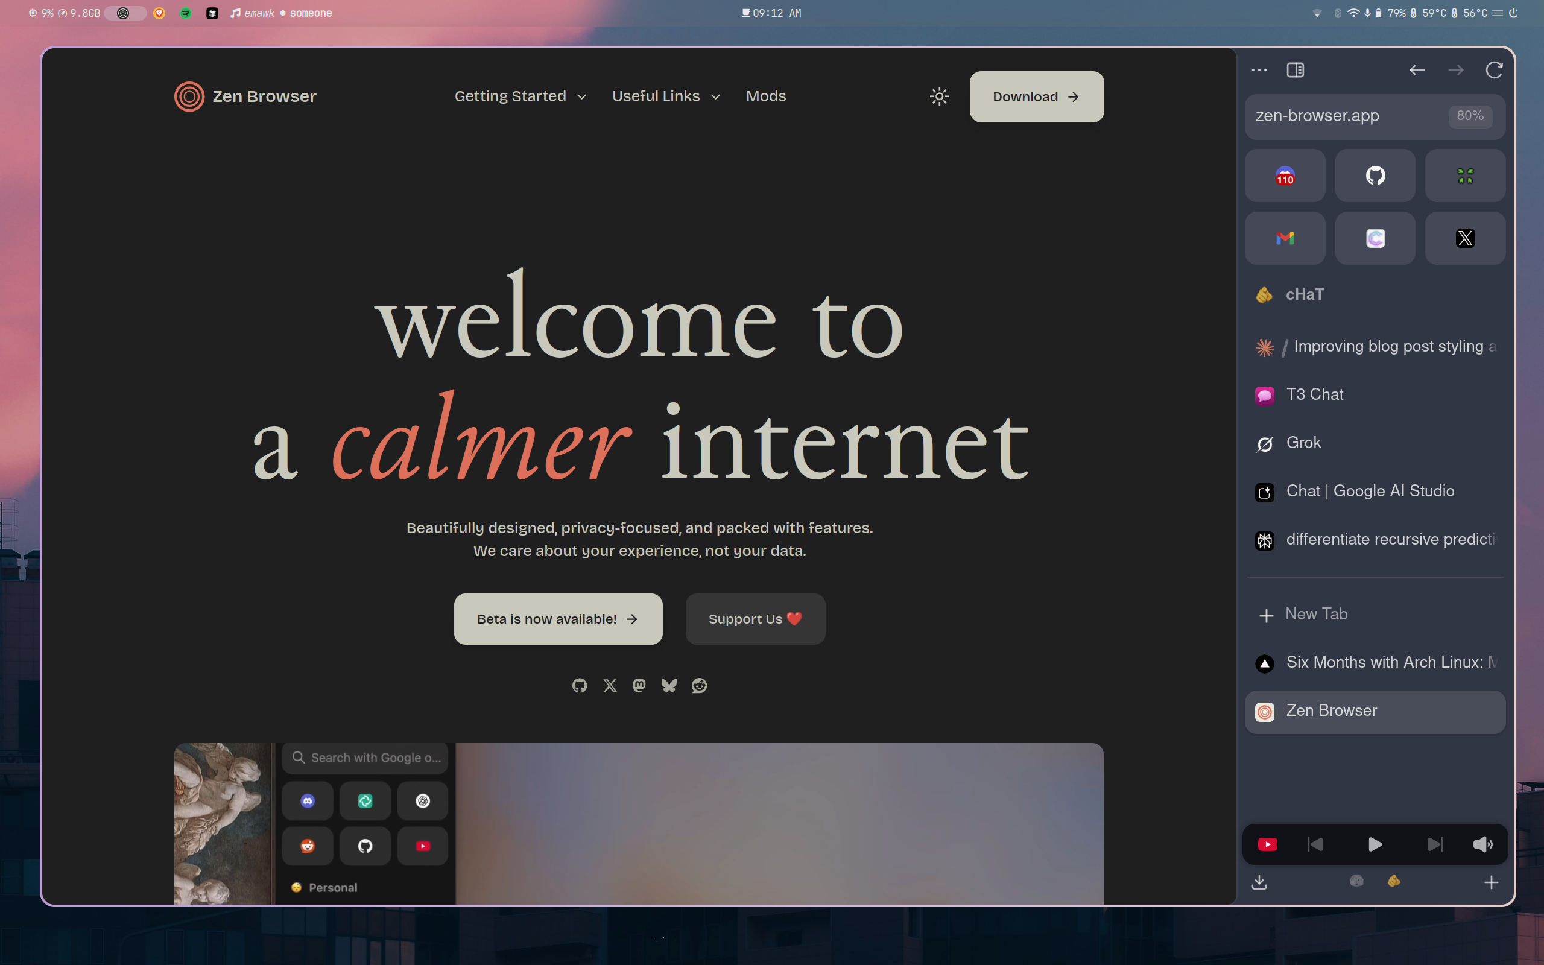Toggle the sidebar layout panel icon
The height and width of the screenshot is (965, 1544).
(1295, 69)
